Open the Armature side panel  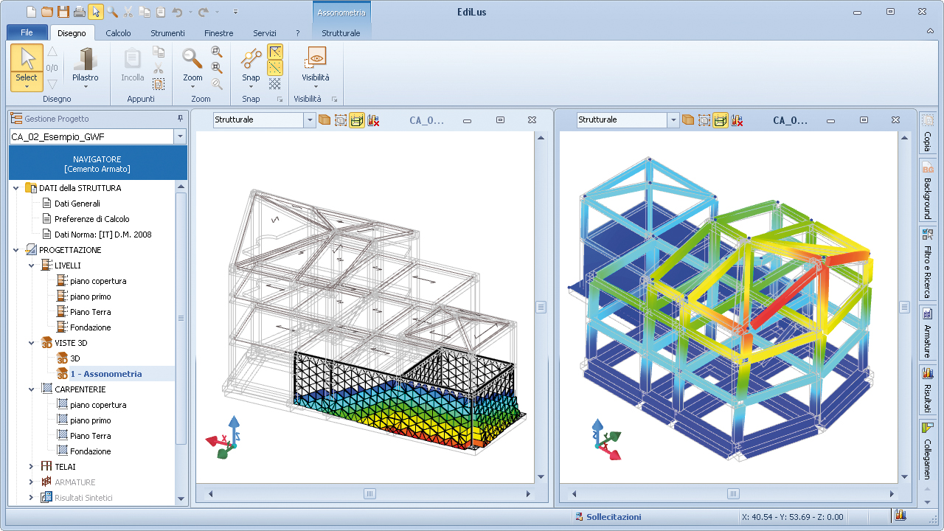coord(927,333)
